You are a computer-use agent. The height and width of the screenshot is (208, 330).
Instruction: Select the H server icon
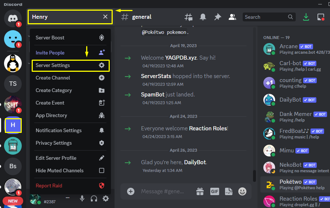(x=13, y=125)
